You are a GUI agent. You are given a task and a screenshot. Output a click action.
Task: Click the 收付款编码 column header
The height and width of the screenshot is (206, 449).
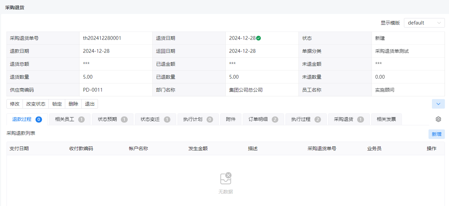[x=81, y=148]
